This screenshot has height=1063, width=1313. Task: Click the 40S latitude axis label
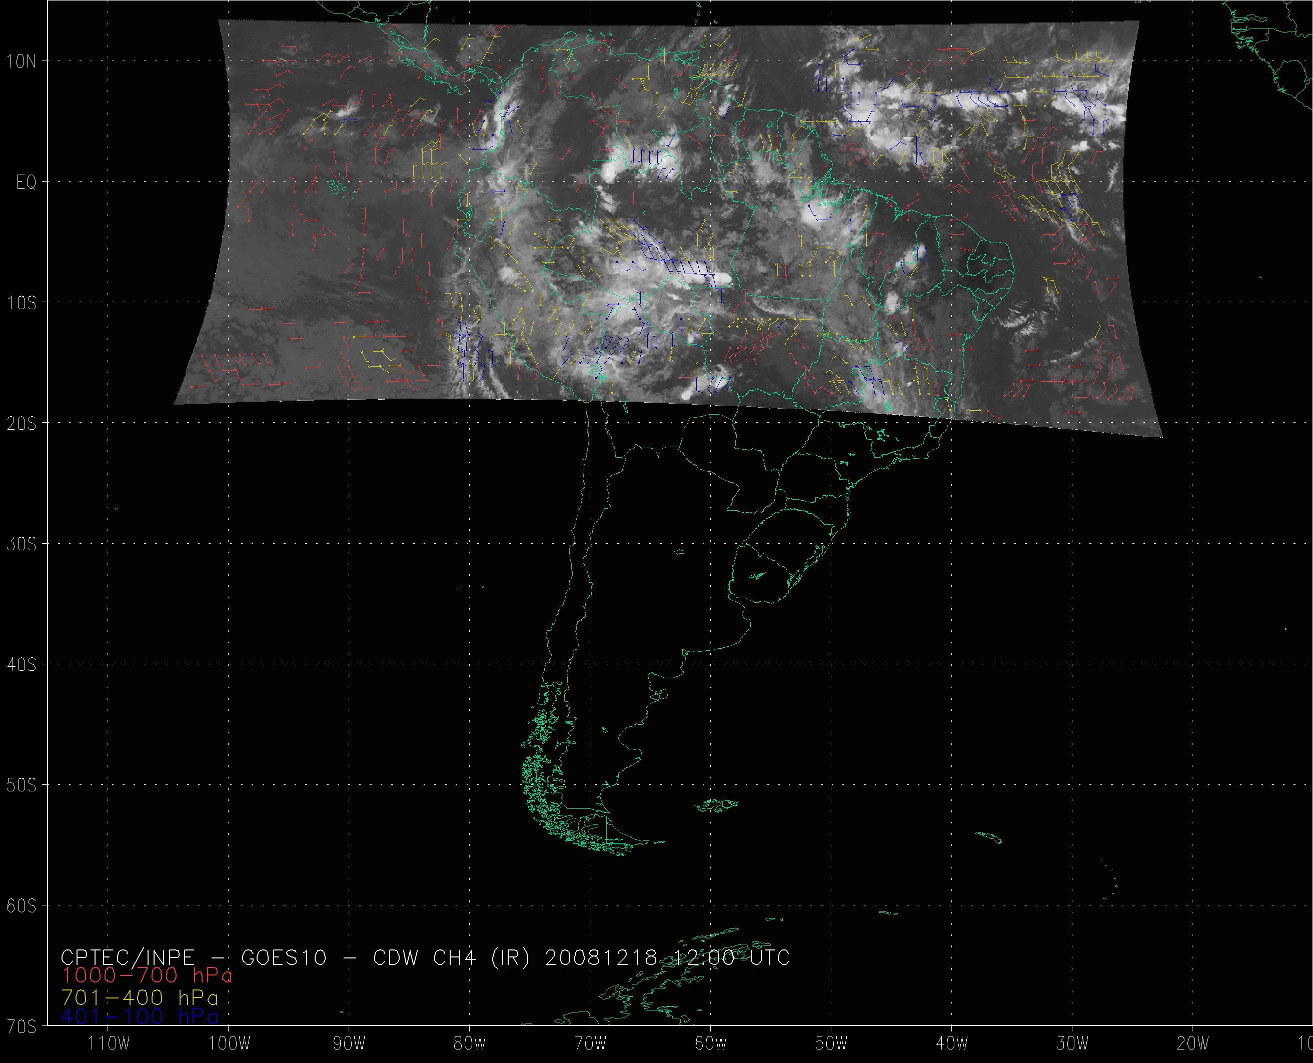(22, 665)
